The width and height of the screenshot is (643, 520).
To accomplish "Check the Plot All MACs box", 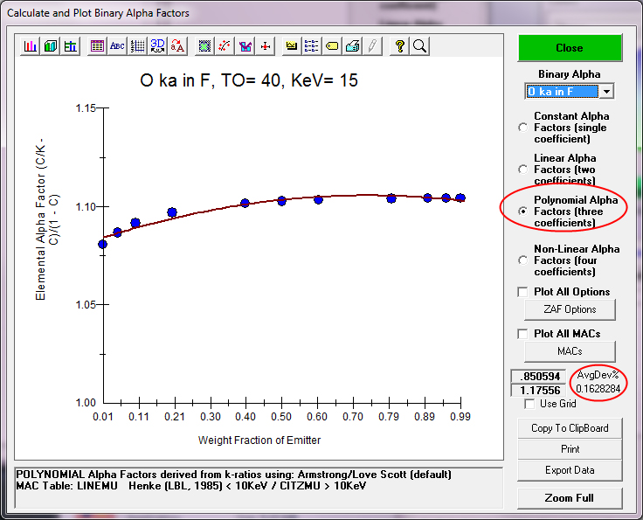I will [x=523, y=334].
